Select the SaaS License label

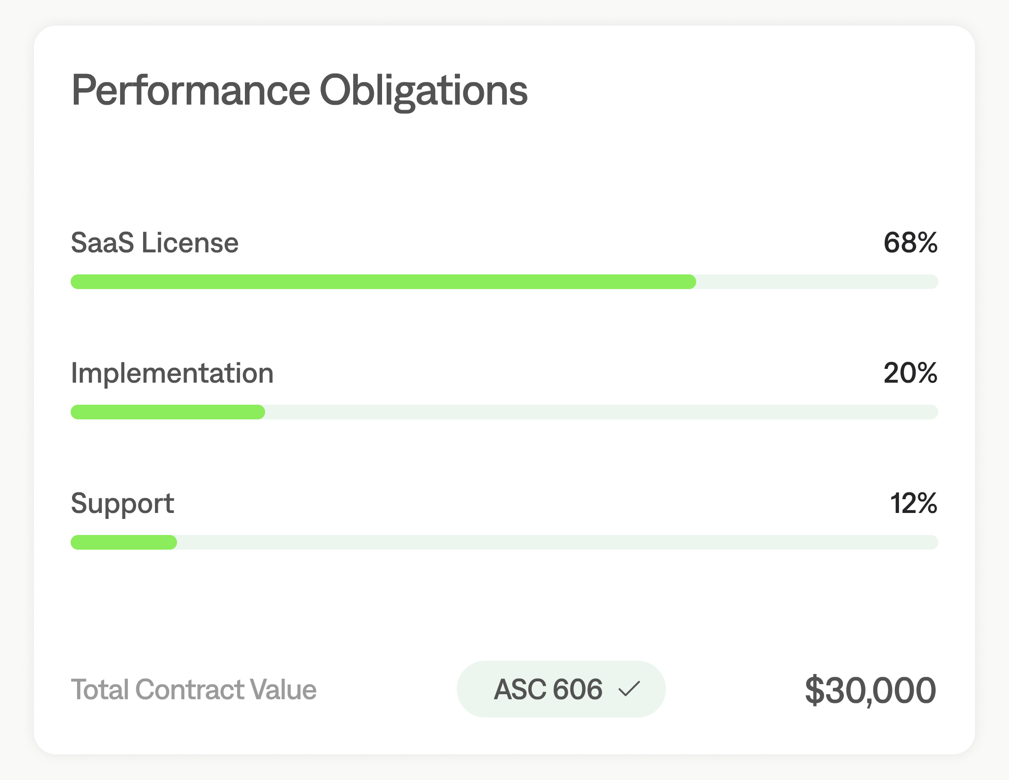154,243
